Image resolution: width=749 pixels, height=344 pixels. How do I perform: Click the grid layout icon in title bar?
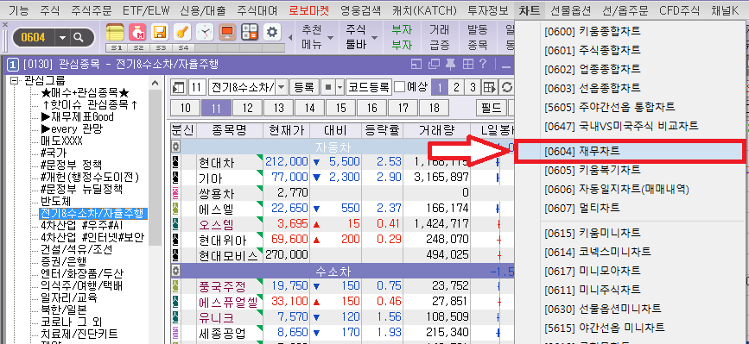click(x=467, y=64)
